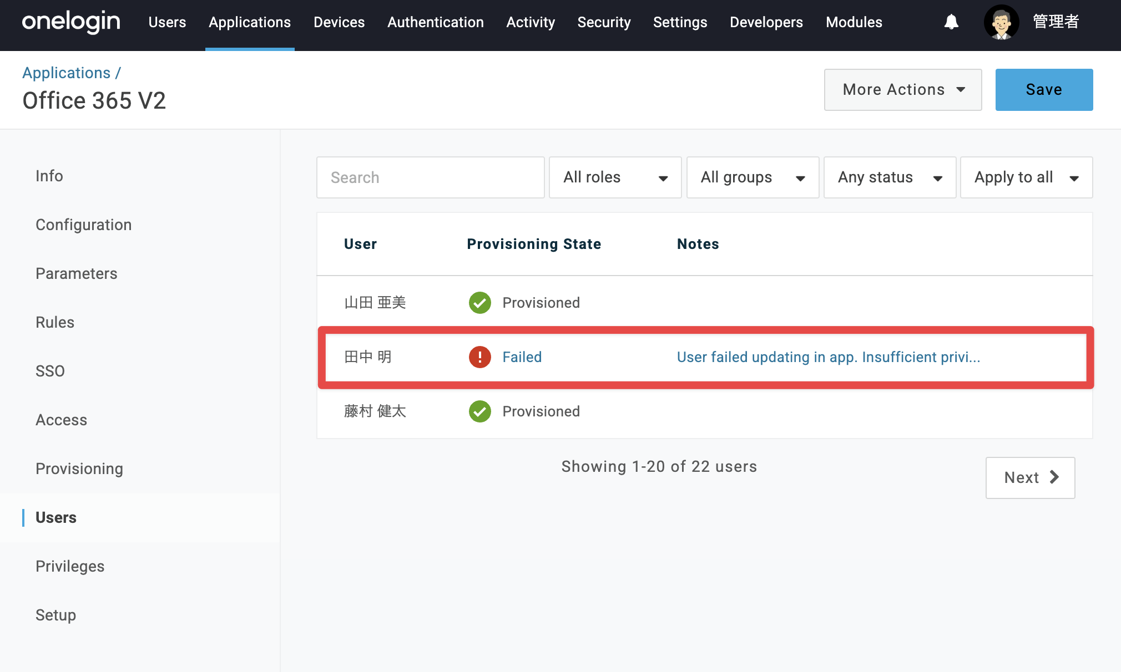This screenshot has height=672, width=1121.
Task: Expand the Apply to all dropdown
Action: coord(1026,177)
